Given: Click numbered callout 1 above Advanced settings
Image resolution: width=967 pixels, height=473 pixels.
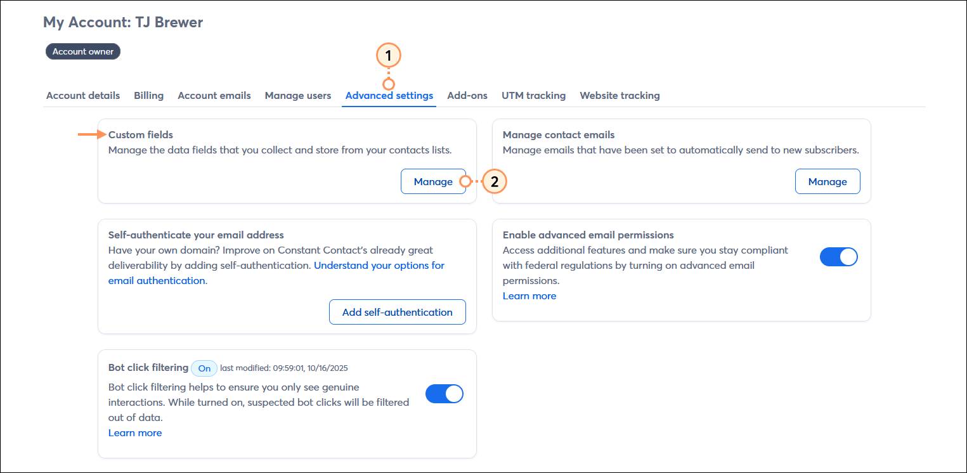Looking at the screenshot, I should [x=388, y=56].
